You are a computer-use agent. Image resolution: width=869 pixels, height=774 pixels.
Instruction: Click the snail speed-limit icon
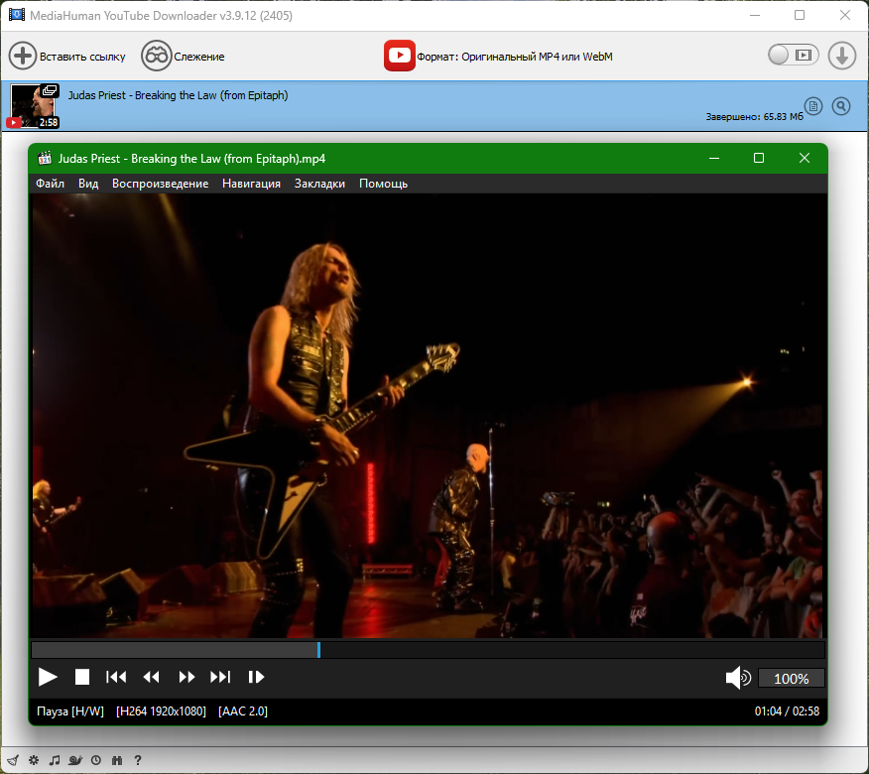75,760
